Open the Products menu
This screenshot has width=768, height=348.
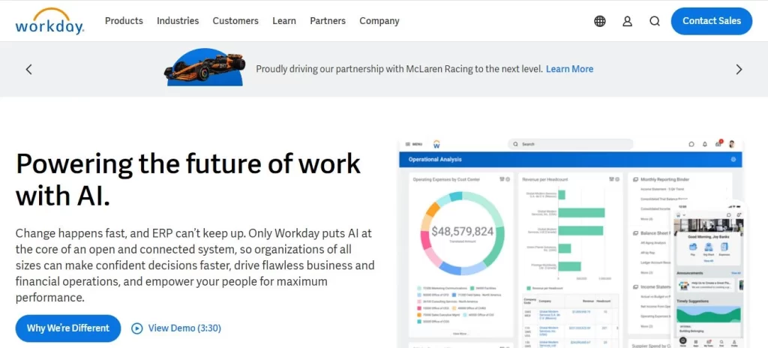(x=124, y=20)
